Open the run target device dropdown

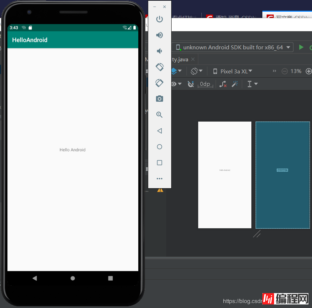point(233,47)
